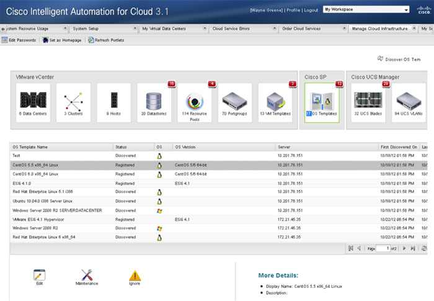Click the Wayne Greene user link
The image size is (434, 301).
point(266,10)
